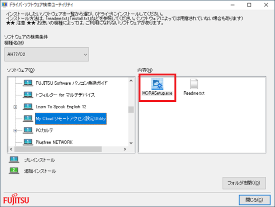Select My Cloud リモートアクセス設定Utility entry
Viewport: 275px width, 207px height.
[70, 119]
